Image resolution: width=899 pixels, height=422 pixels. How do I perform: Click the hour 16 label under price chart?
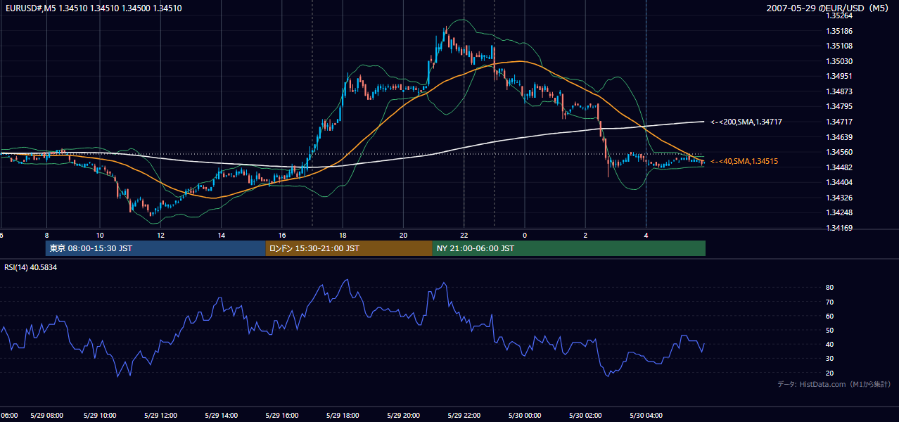pos(281,235)
